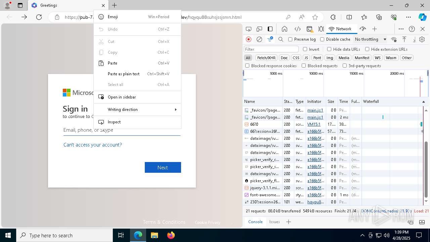The image size is (430, 242).
Task: Open File Explorer from the taskbar
Action: (155, 235)
